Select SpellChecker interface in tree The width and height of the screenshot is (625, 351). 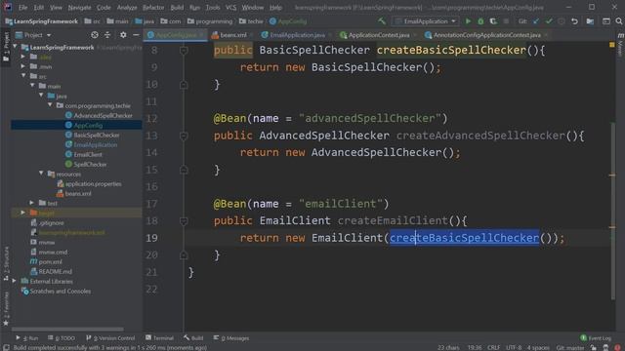pos(90,164)
